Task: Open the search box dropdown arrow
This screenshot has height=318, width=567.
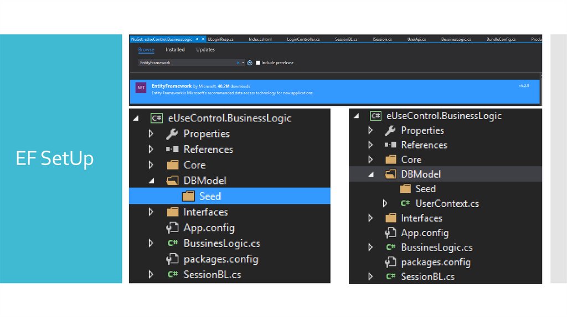Action: tap(243, 63)
